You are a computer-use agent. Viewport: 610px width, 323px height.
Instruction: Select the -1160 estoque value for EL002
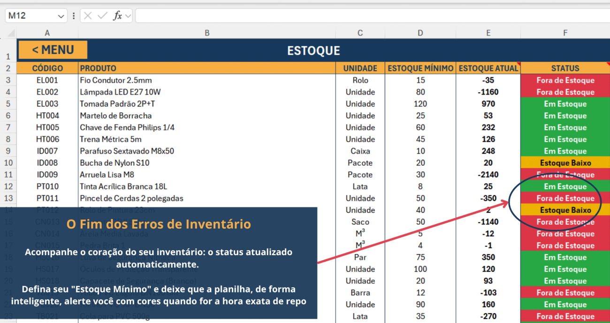click(488, 92)
